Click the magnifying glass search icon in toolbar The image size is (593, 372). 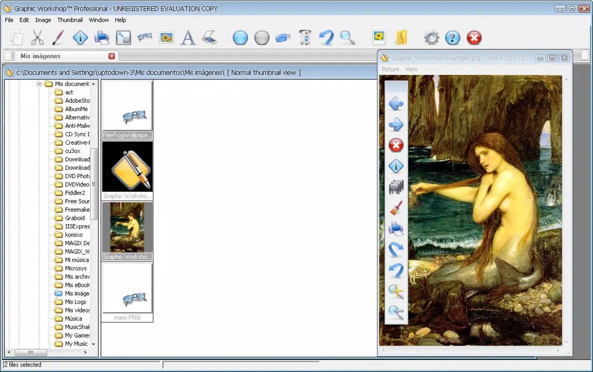click(348, 38)
